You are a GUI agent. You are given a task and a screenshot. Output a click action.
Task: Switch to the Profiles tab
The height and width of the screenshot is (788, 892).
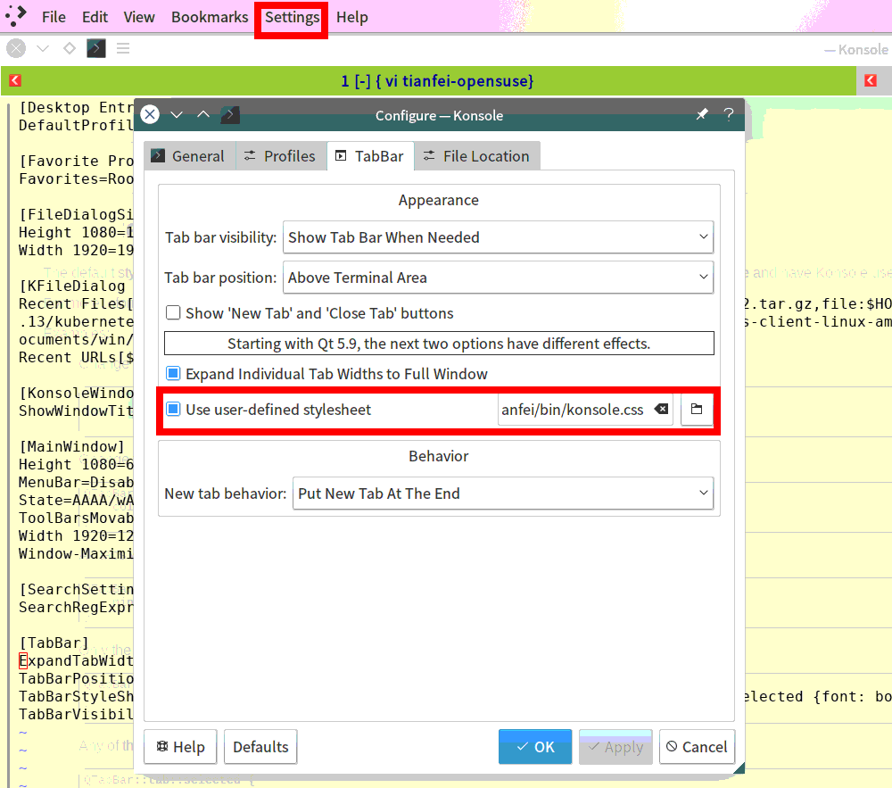click(x=280, y=156)
